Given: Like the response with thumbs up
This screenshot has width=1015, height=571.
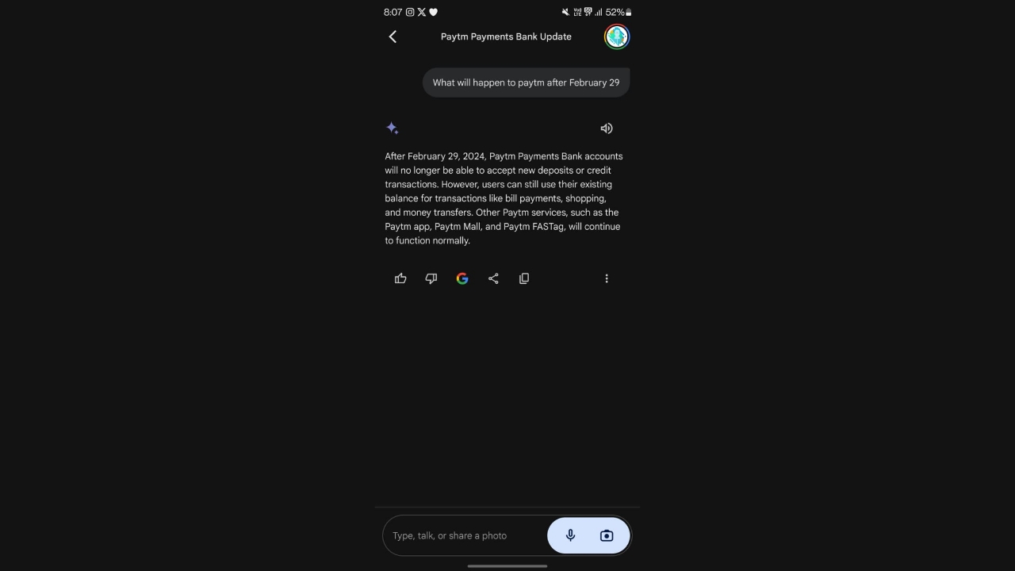Looking at the screenshot, I should (400, 278).
